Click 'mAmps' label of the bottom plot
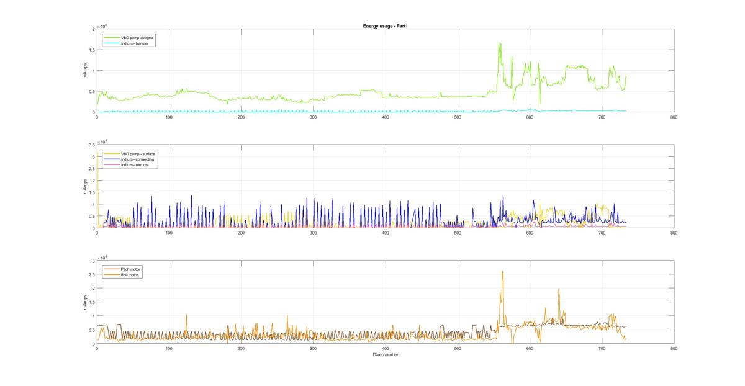 click(84, 302)
